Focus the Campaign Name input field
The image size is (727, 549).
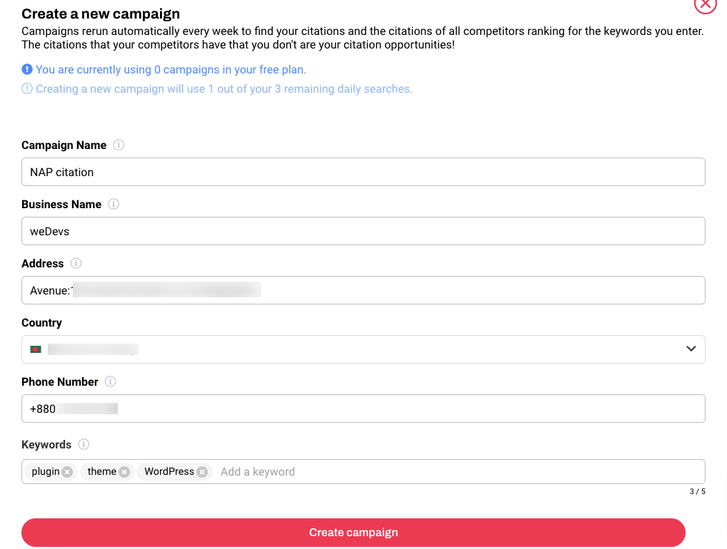(x=363, y=172)
